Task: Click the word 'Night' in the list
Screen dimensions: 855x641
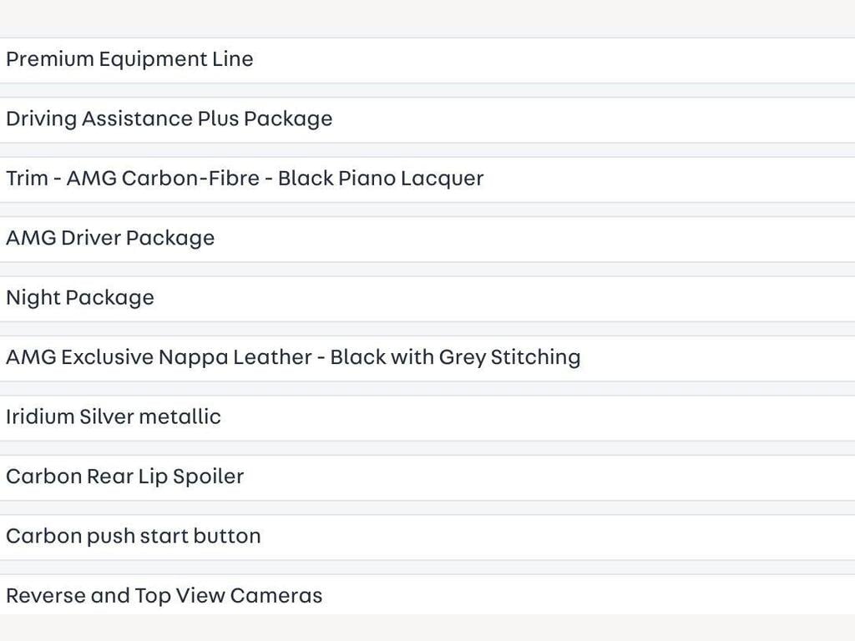Action: [33, 298]
